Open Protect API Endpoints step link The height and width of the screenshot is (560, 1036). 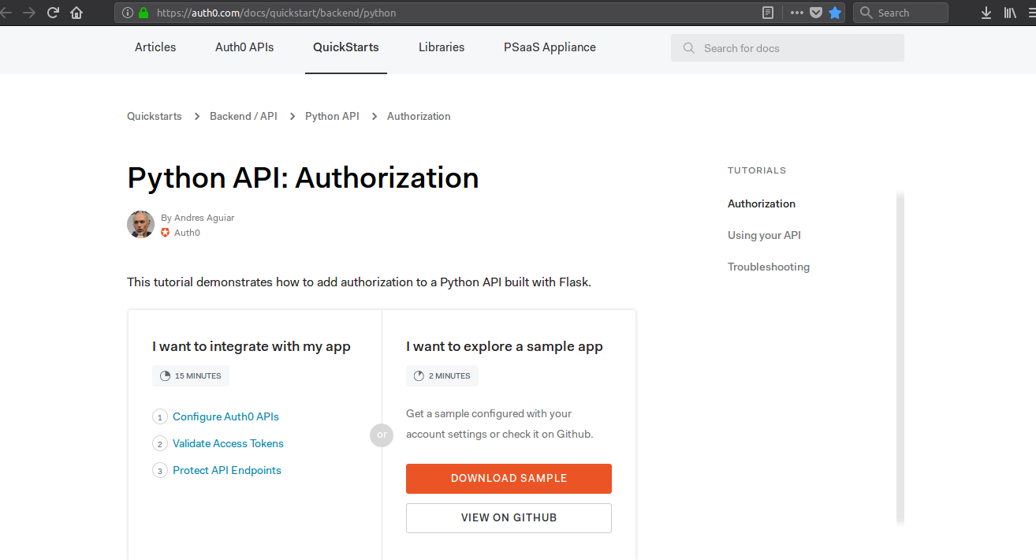[227, 470]
